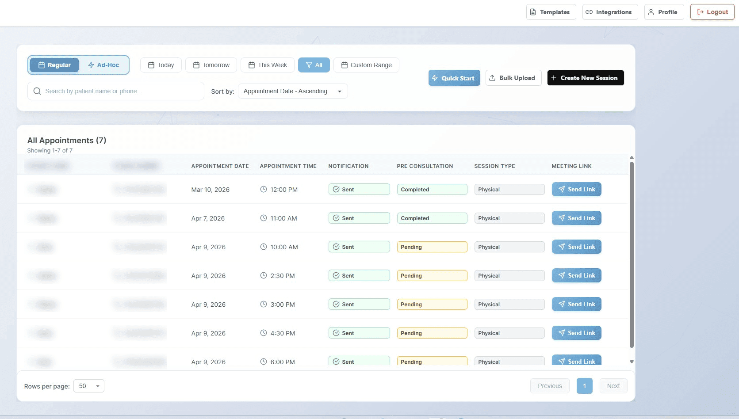Open Templates via the document icon
Image resolution: width=739 pixels, height=419 pixels.
click(533, 12)
